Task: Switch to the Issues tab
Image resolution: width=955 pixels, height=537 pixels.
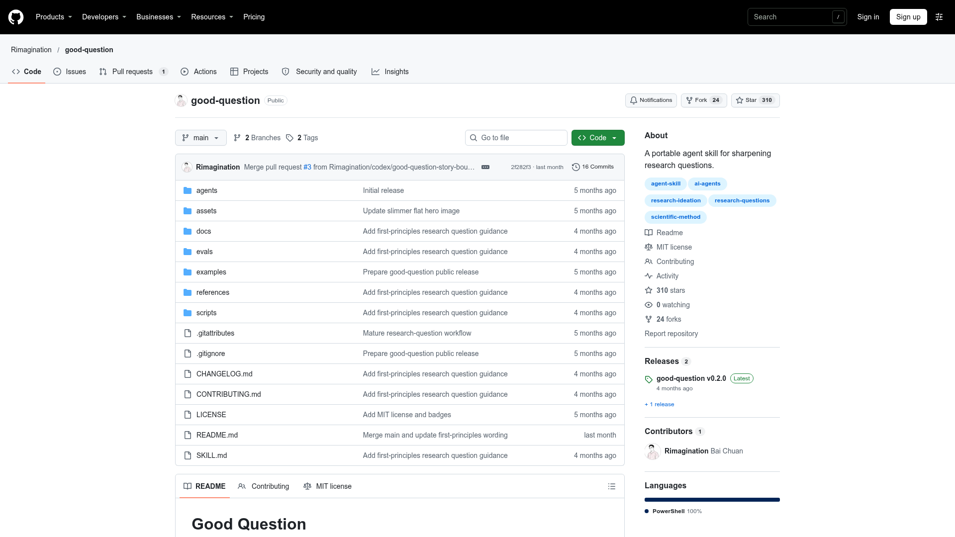Action: tap(70, 72)
